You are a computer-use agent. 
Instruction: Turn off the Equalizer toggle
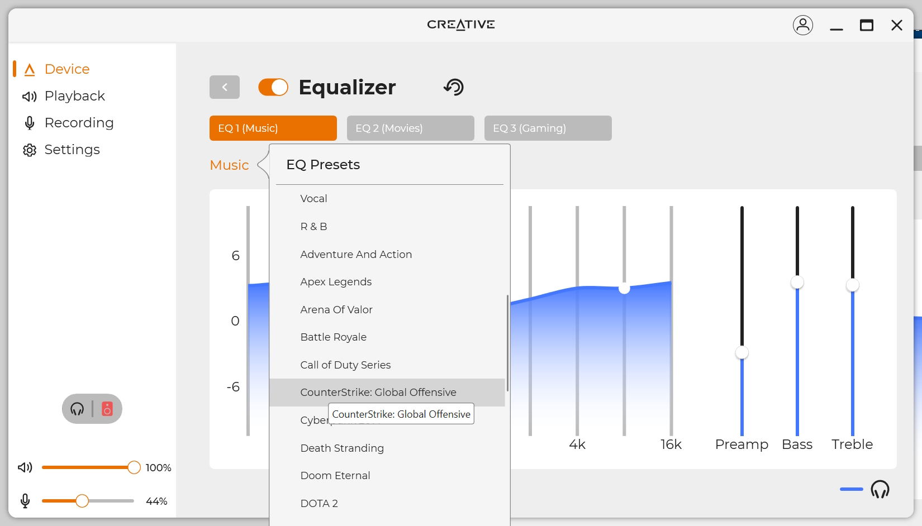point(273,87)
